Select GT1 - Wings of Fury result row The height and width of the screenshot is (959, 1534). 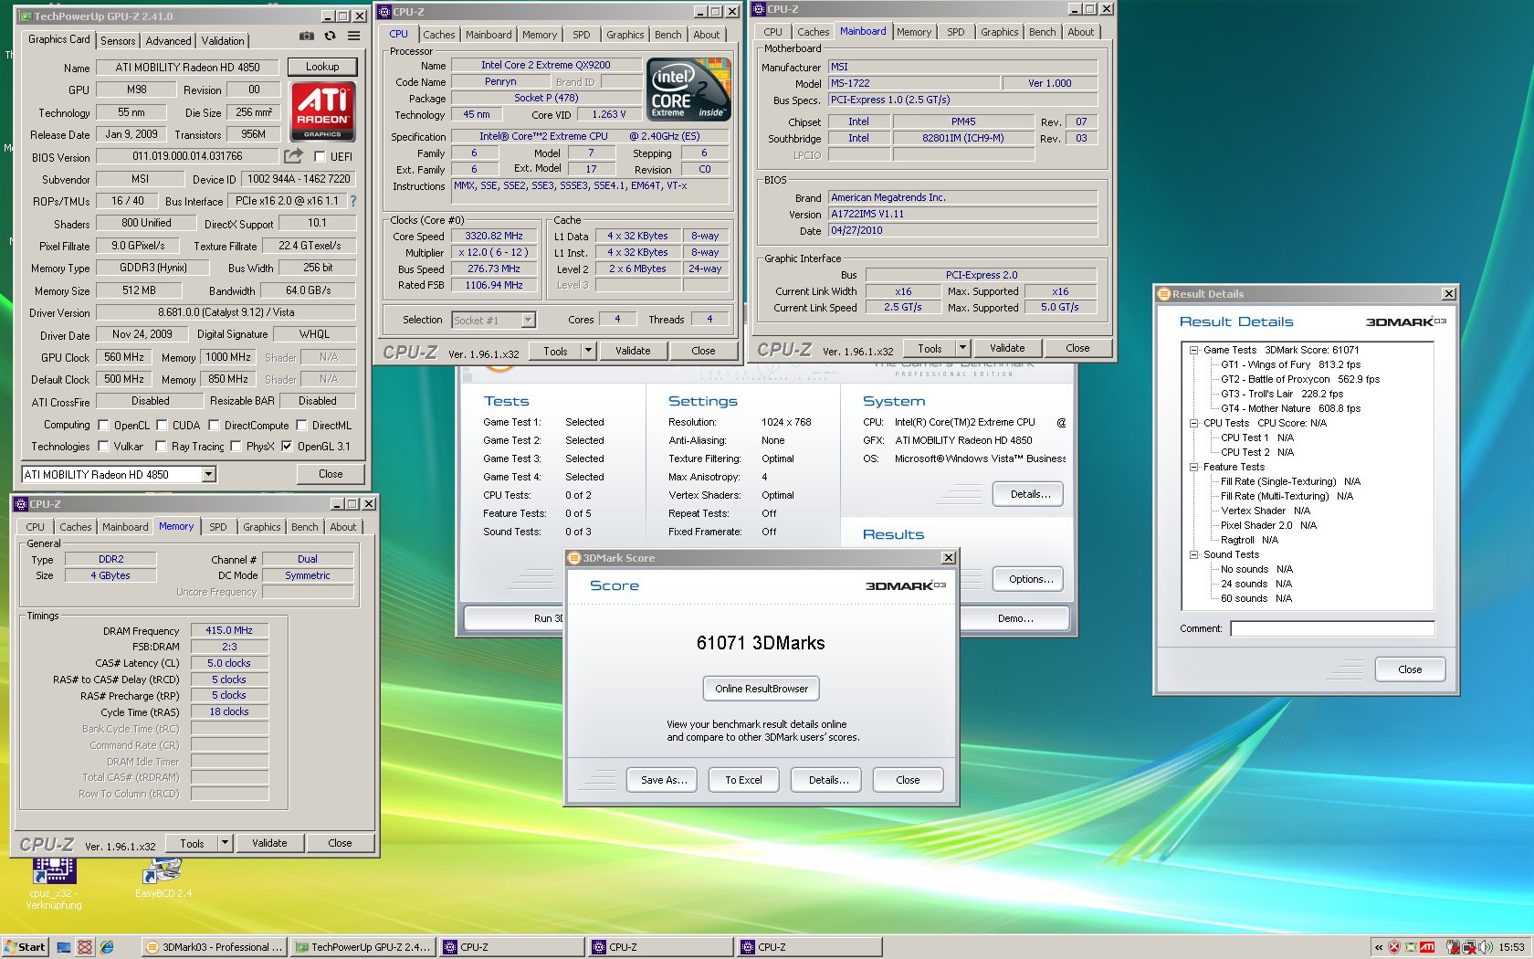pos(1290,364)
